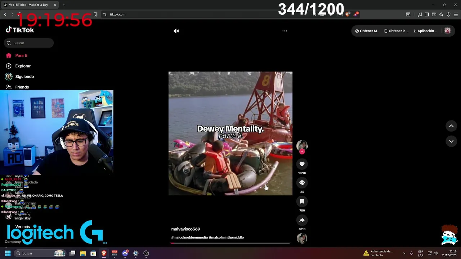The height and width of the screenshot is (259, 461).
Task: Focus the TikTok Buscar search field
Action: pos(29,43)
